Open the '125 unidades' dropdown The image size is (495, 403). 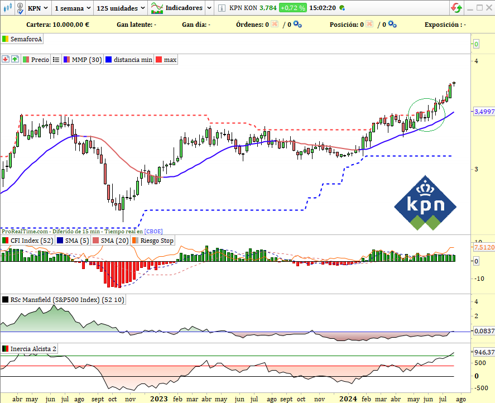(121, 8)
